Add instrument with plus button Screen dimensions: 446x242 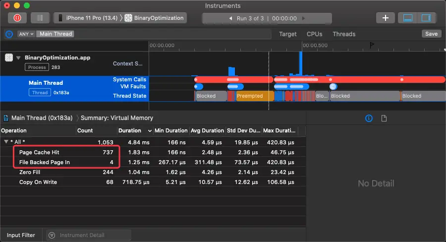385,18
